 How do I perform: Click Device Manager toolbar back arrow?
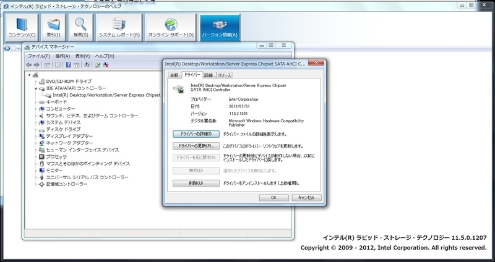[x=28, y=65]
